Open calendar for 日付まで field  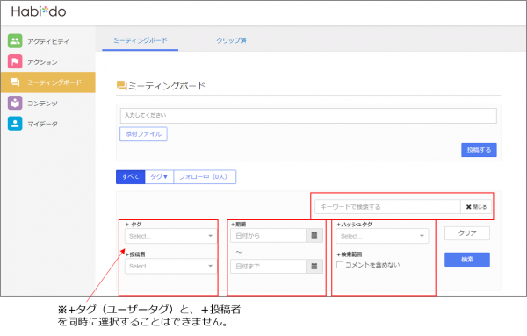pos(314,266)
